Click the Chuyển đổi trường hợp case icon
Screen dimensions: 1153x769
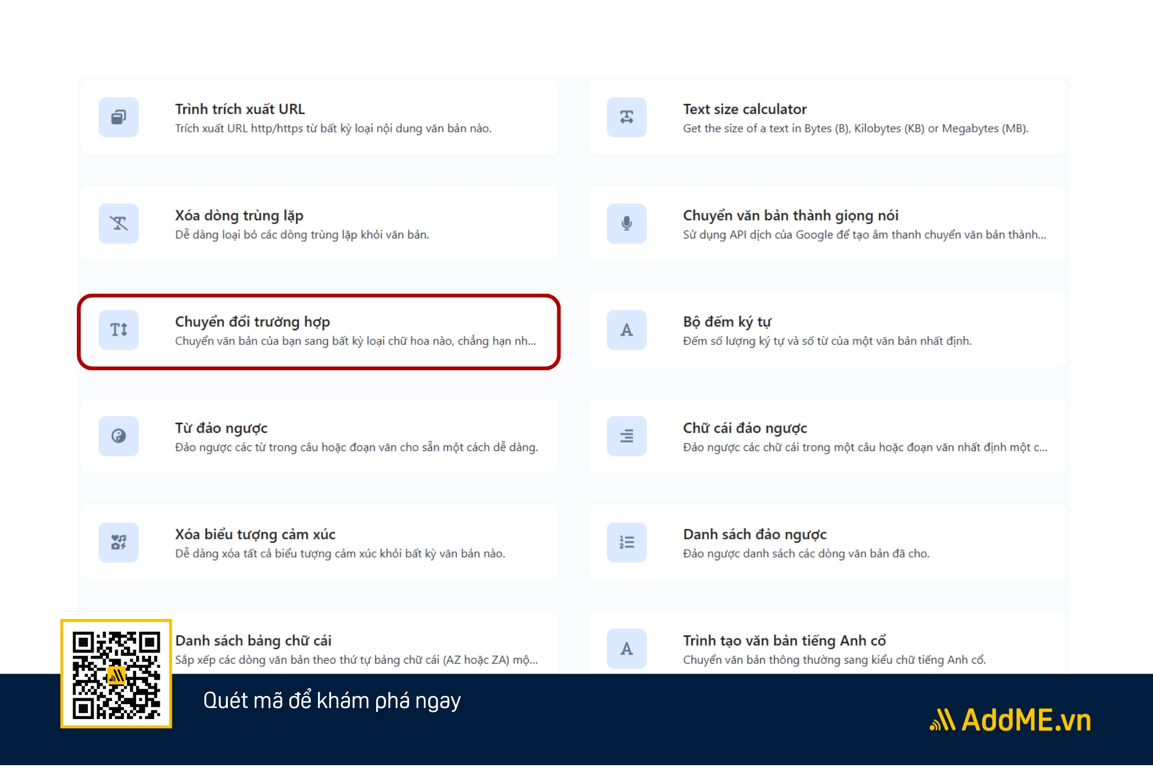click(x=119, y=330)
